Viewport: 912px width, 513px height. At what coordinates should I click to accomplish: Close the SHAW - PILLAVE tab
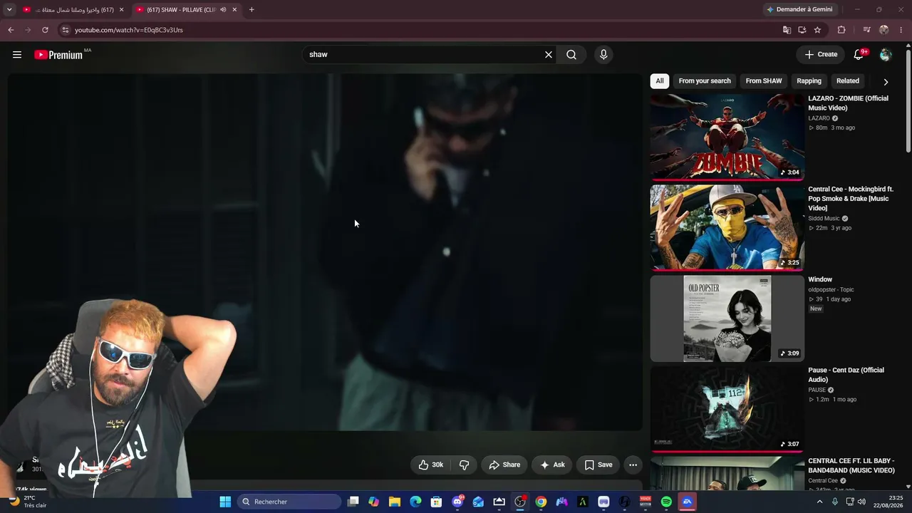pos(234,10)
